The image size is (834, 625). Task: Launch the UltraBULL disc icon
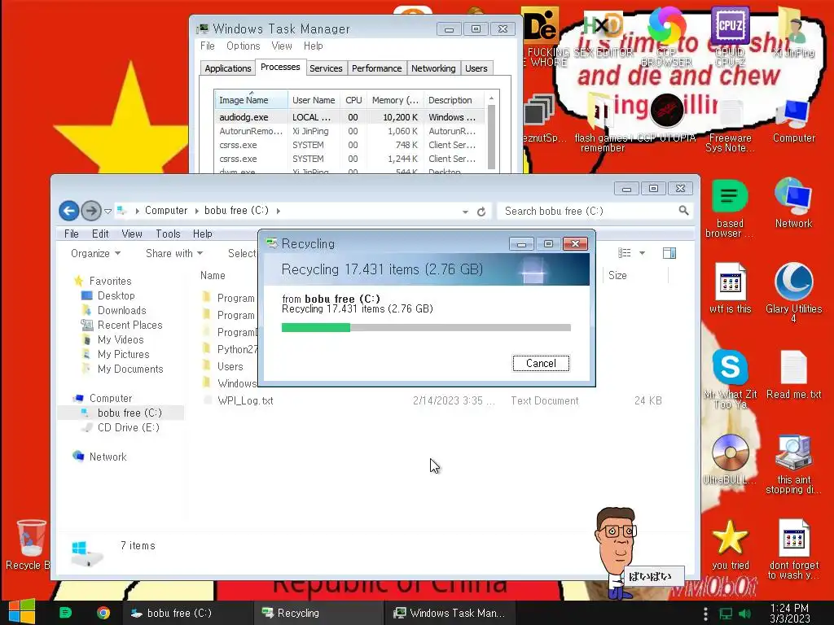pos(730,459)
